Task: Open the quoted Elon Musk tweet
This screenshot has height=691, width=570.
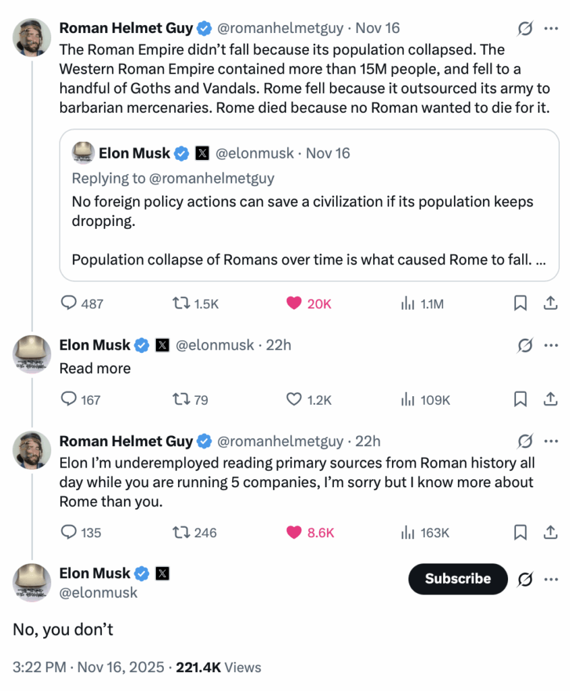Action: (x=309, y=216)
